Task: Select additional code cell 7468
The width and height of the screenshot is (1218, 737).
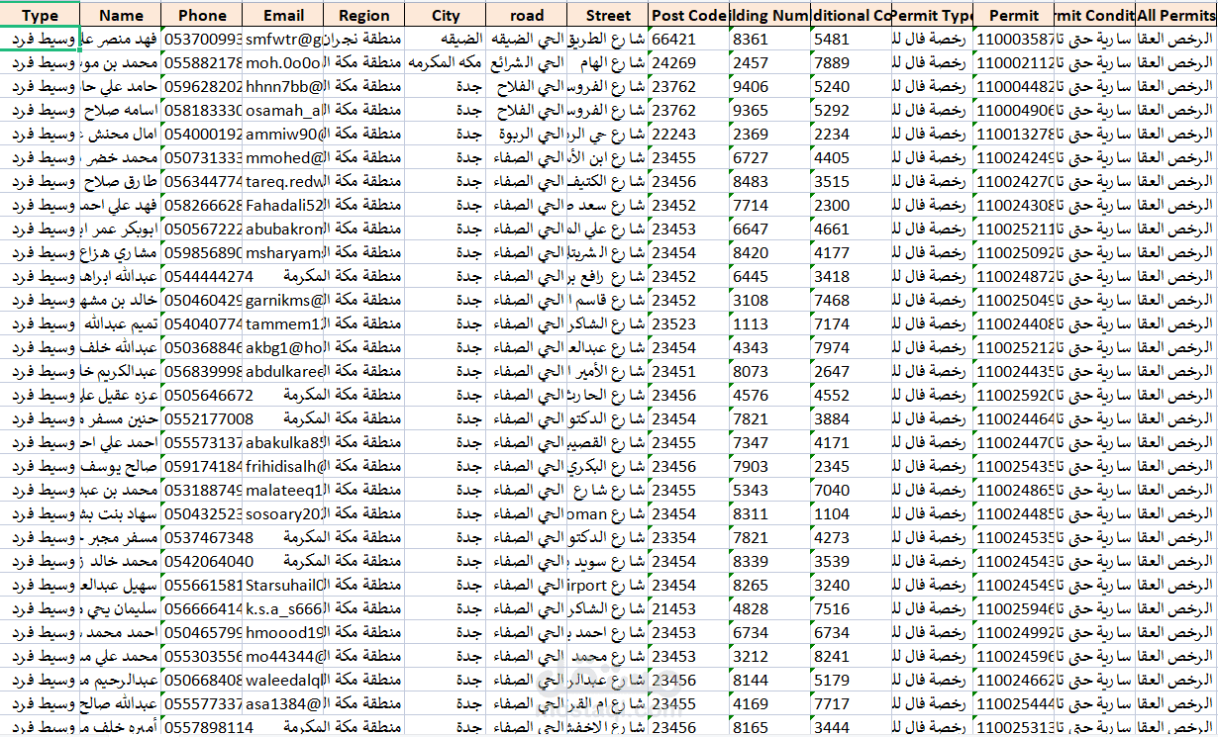Action: tap(852, 300)
